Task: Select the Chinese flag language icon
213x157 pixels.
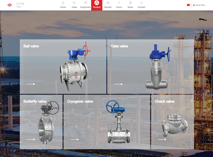Action: 188,5
